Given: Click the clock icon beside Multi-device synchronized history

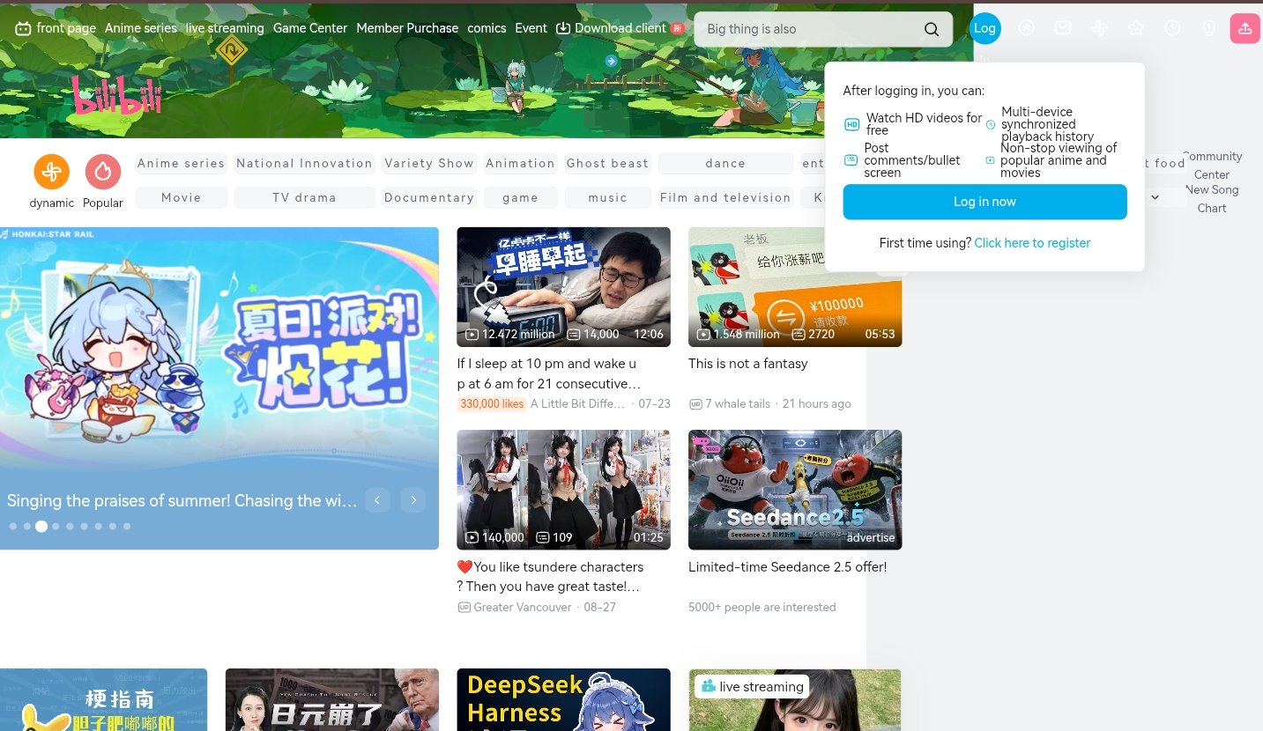Looking at the screenshot, I should 991,124.
